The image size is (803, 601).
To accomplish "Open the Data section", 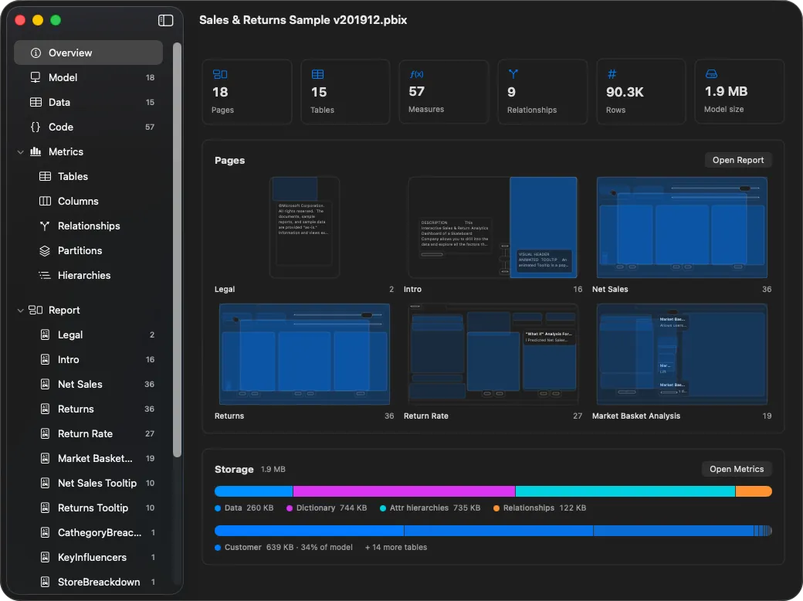I will point(88,102).
